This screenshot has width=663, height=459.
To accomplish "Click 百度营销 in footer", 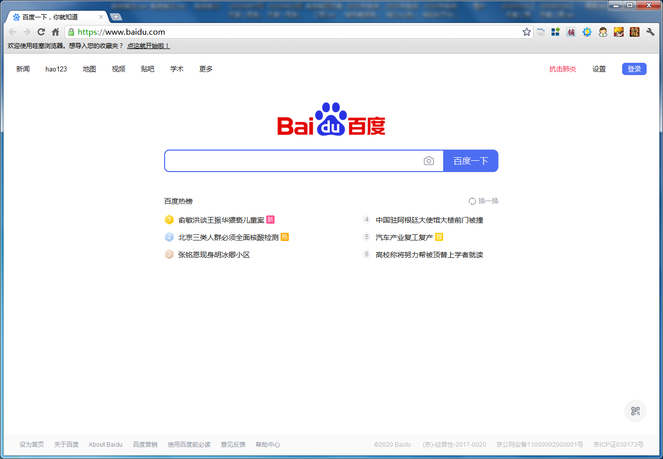I will pos(145,445).
